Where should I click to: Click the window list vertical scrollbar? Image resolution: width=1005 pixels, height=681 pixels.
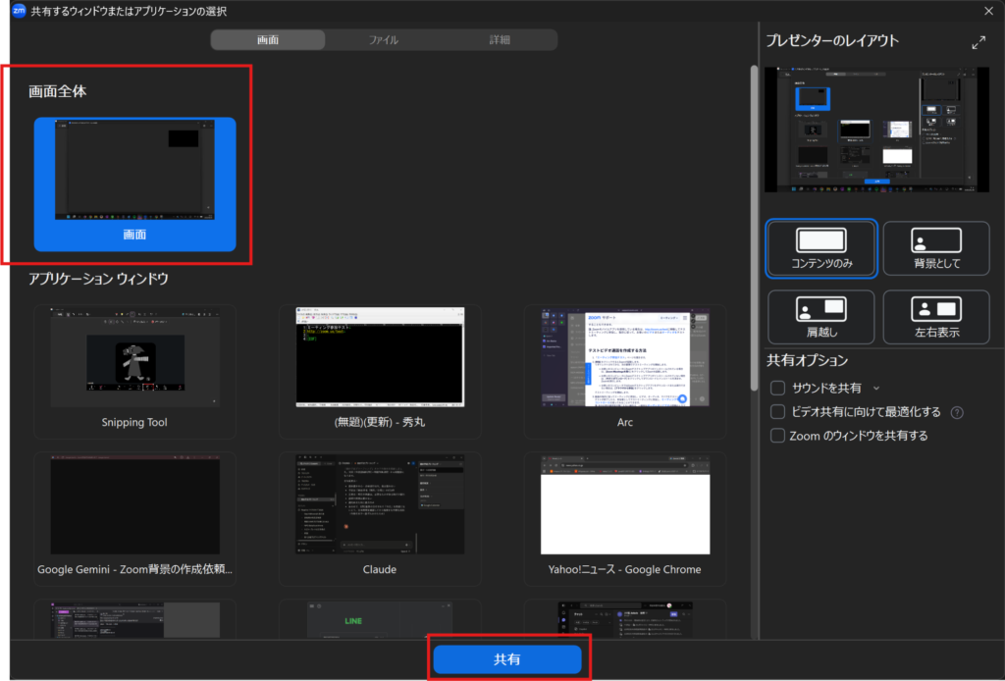click(x=754, y=229)
